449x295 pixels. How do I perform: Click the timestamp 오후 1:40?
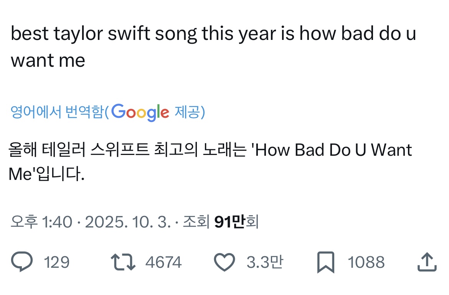point(41,221)
